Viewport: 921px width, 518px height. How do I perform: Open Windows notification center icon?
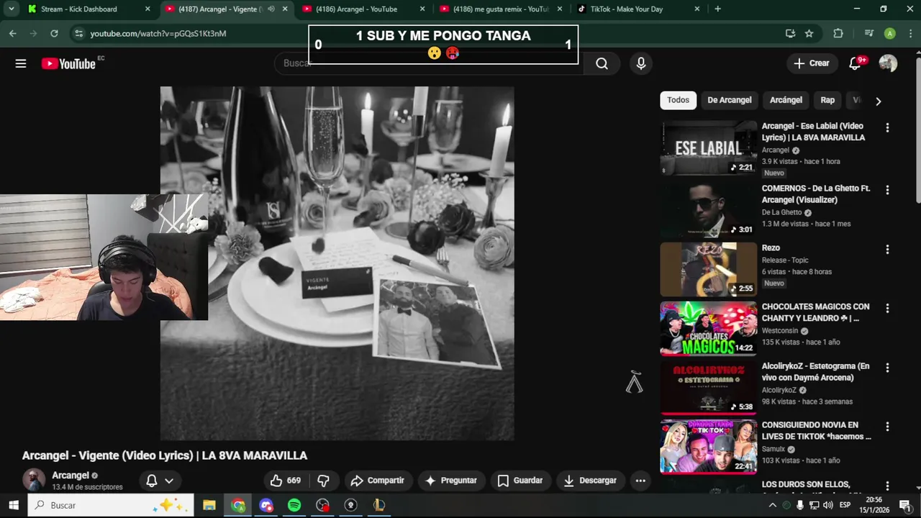905,505
